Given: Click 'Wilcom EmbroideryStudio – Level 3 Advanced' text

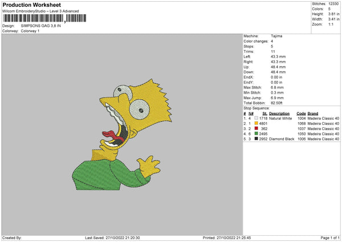Looking at the screenshot, I should point(40,11).
